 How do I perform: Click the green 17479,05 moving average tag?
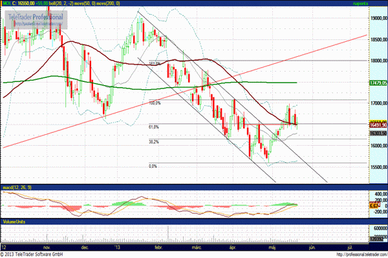[x=378, y=83]
